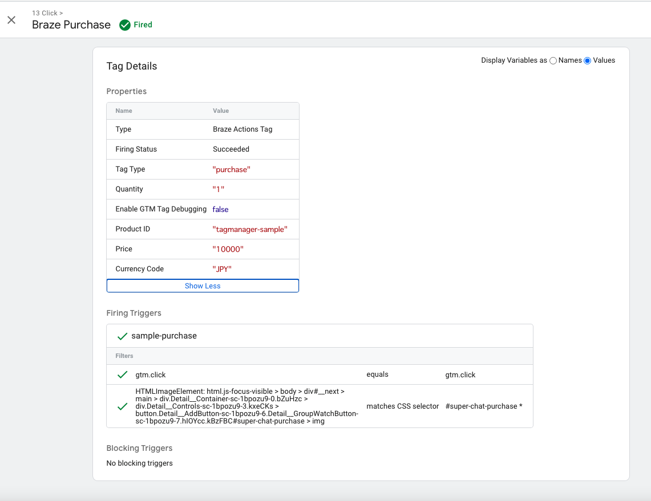
Task: Select the Values radio button
Action: click(587, 60)
